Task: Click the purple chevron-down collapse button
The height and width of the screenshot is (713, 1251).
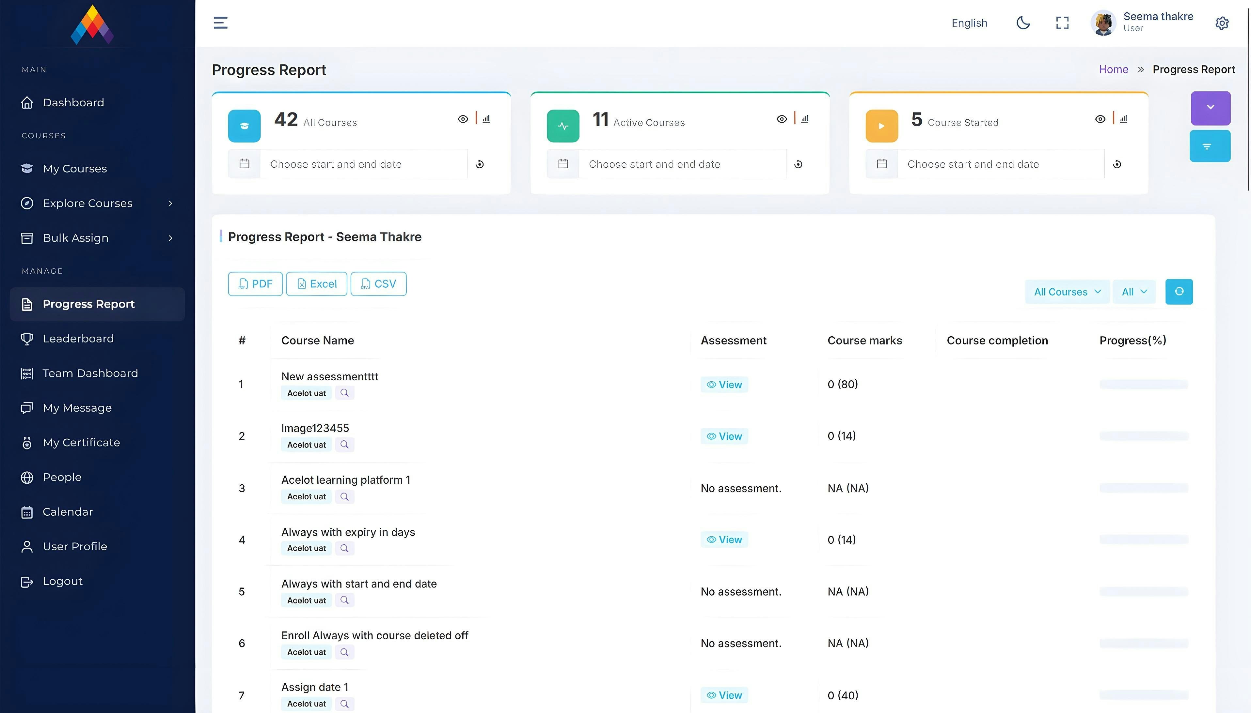Action: [1210, 108]
